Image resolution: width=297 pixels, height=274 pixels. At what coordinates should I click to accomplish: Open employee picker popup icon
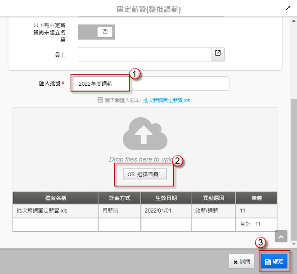(218, 54)
